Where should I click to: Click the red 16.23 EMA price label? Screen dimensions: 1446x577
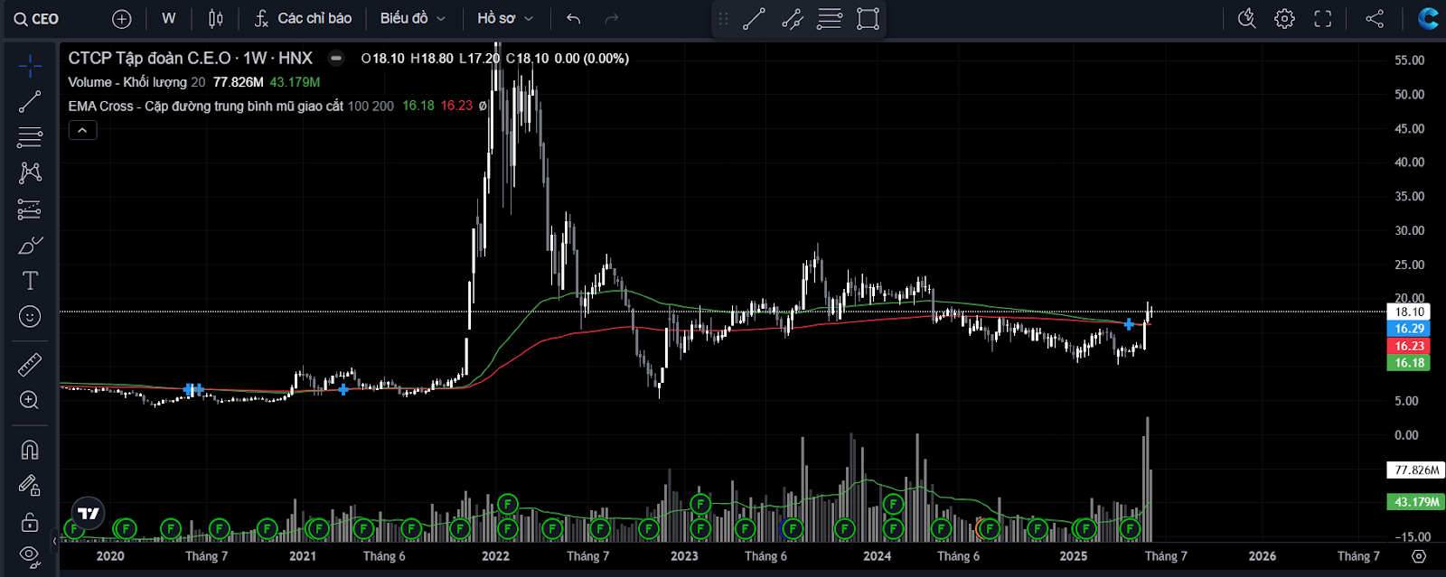point(1409,346)
